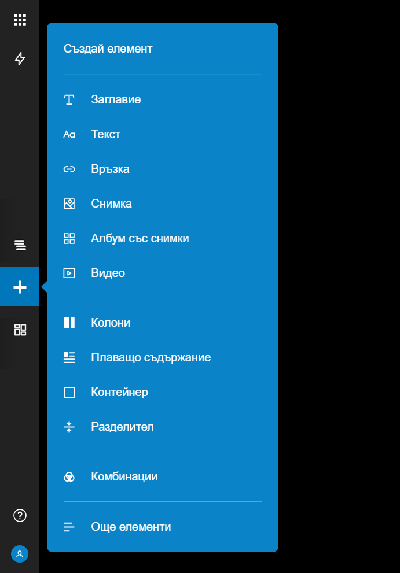The image size is (400, 573).
Task: Click the Връзка chain link icon
Action: 69,169
